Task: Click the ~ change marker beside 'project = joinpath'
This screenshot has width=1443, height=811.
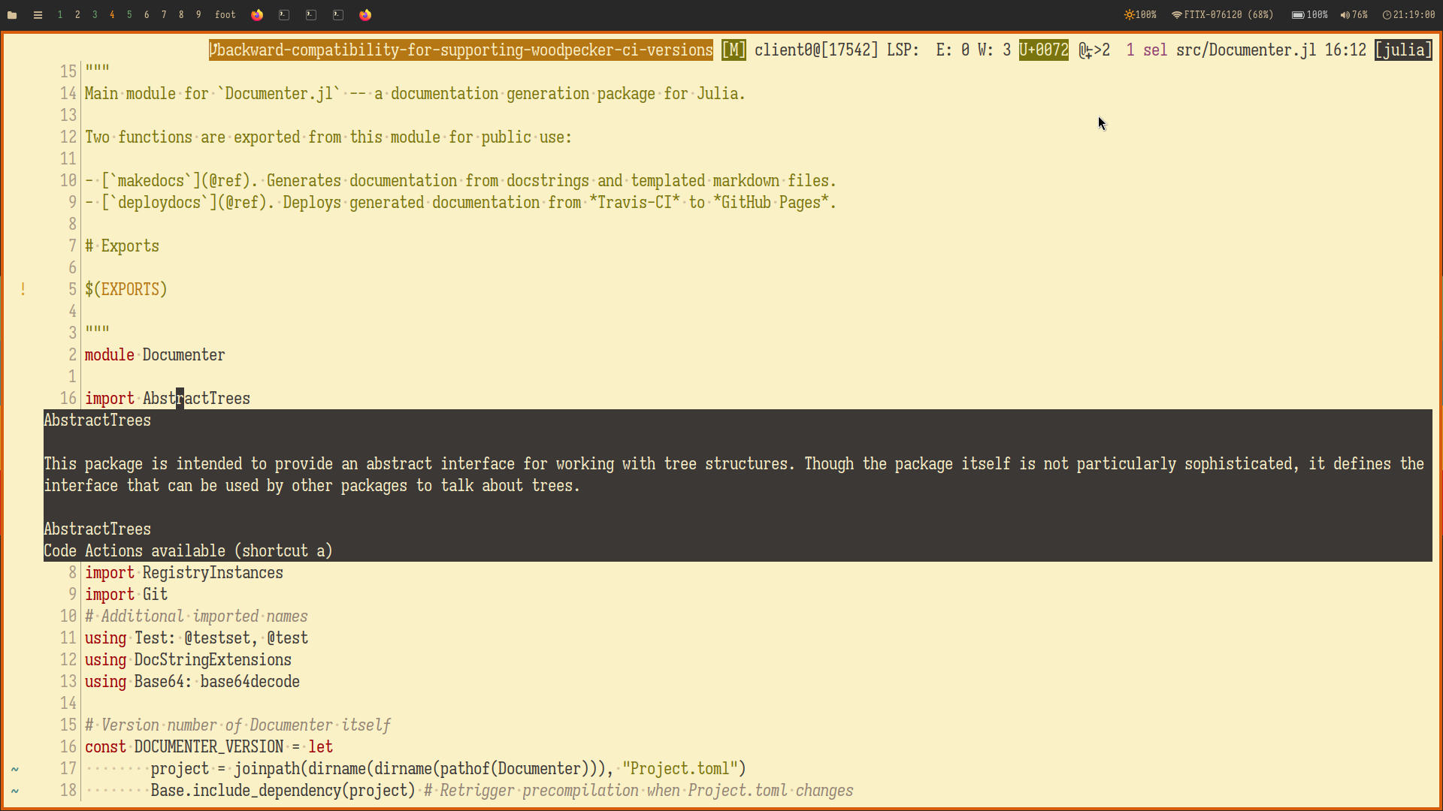Action: (x=15, y=769)
